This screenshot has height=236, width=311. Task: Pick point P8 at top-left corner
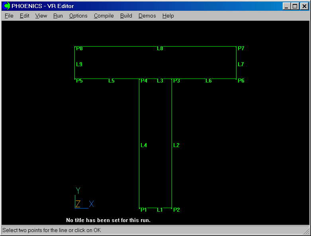[79, 48]
